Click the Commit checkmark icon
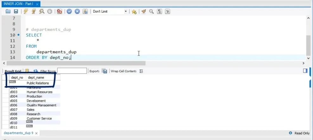313x140 pixels. click(69, 11)
